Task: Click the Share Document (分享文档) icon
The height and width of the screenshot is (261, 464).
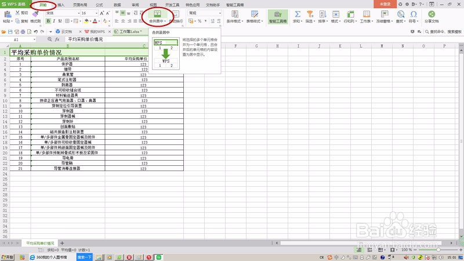Action: (x=432, y=14)
